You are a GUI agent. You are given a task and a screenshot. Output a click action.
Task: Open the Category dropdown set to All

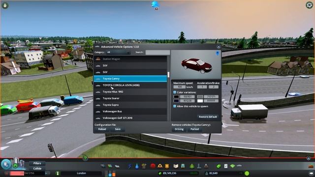[118, 53]
